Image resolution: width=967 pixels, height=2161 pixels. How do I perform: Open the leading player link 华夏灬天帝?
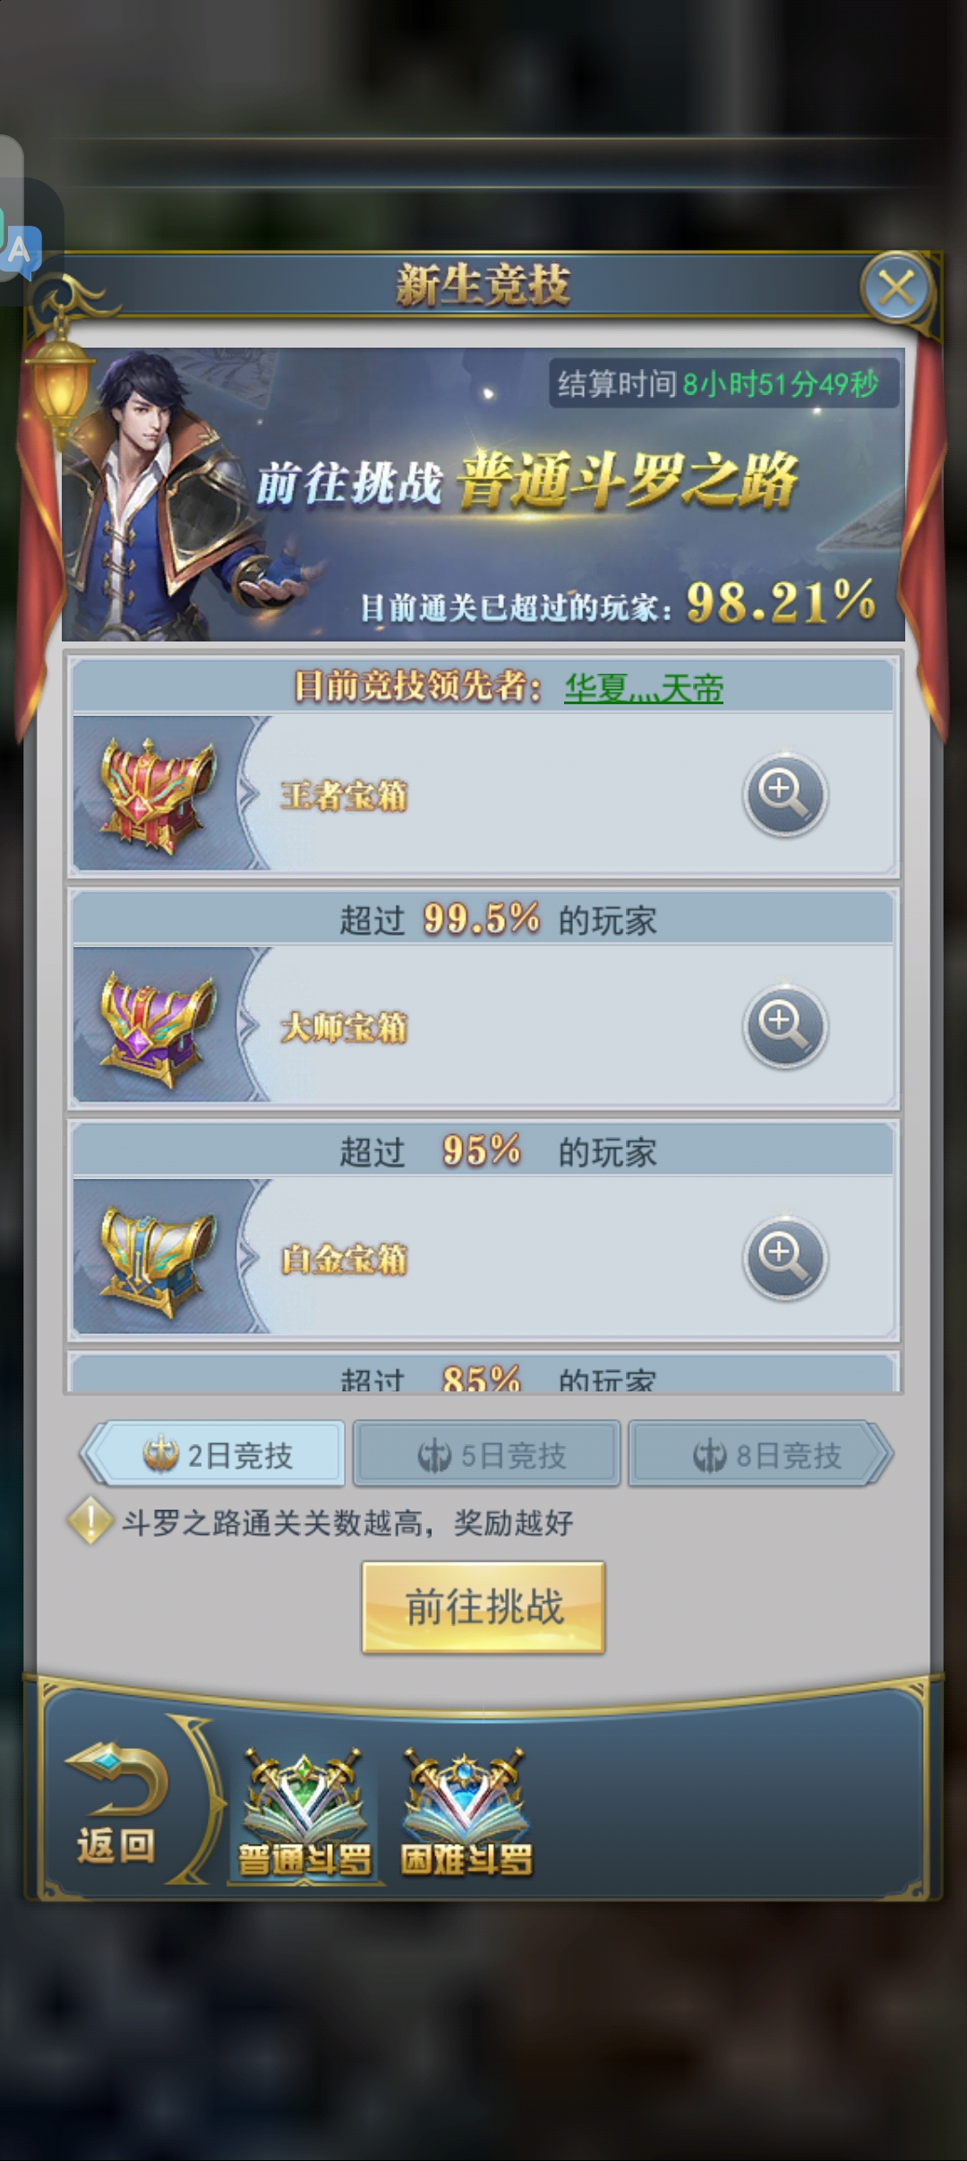644,688
